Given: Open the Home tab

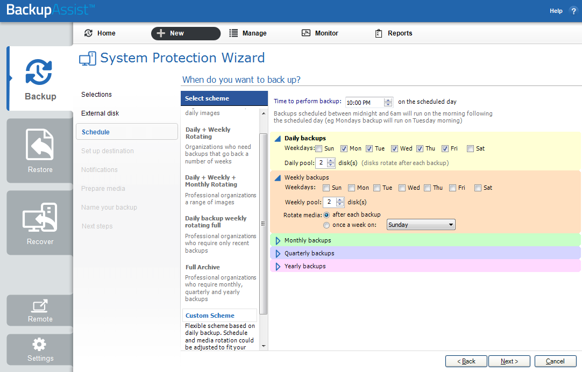Looking at the screenshot, I should (100, 33).
